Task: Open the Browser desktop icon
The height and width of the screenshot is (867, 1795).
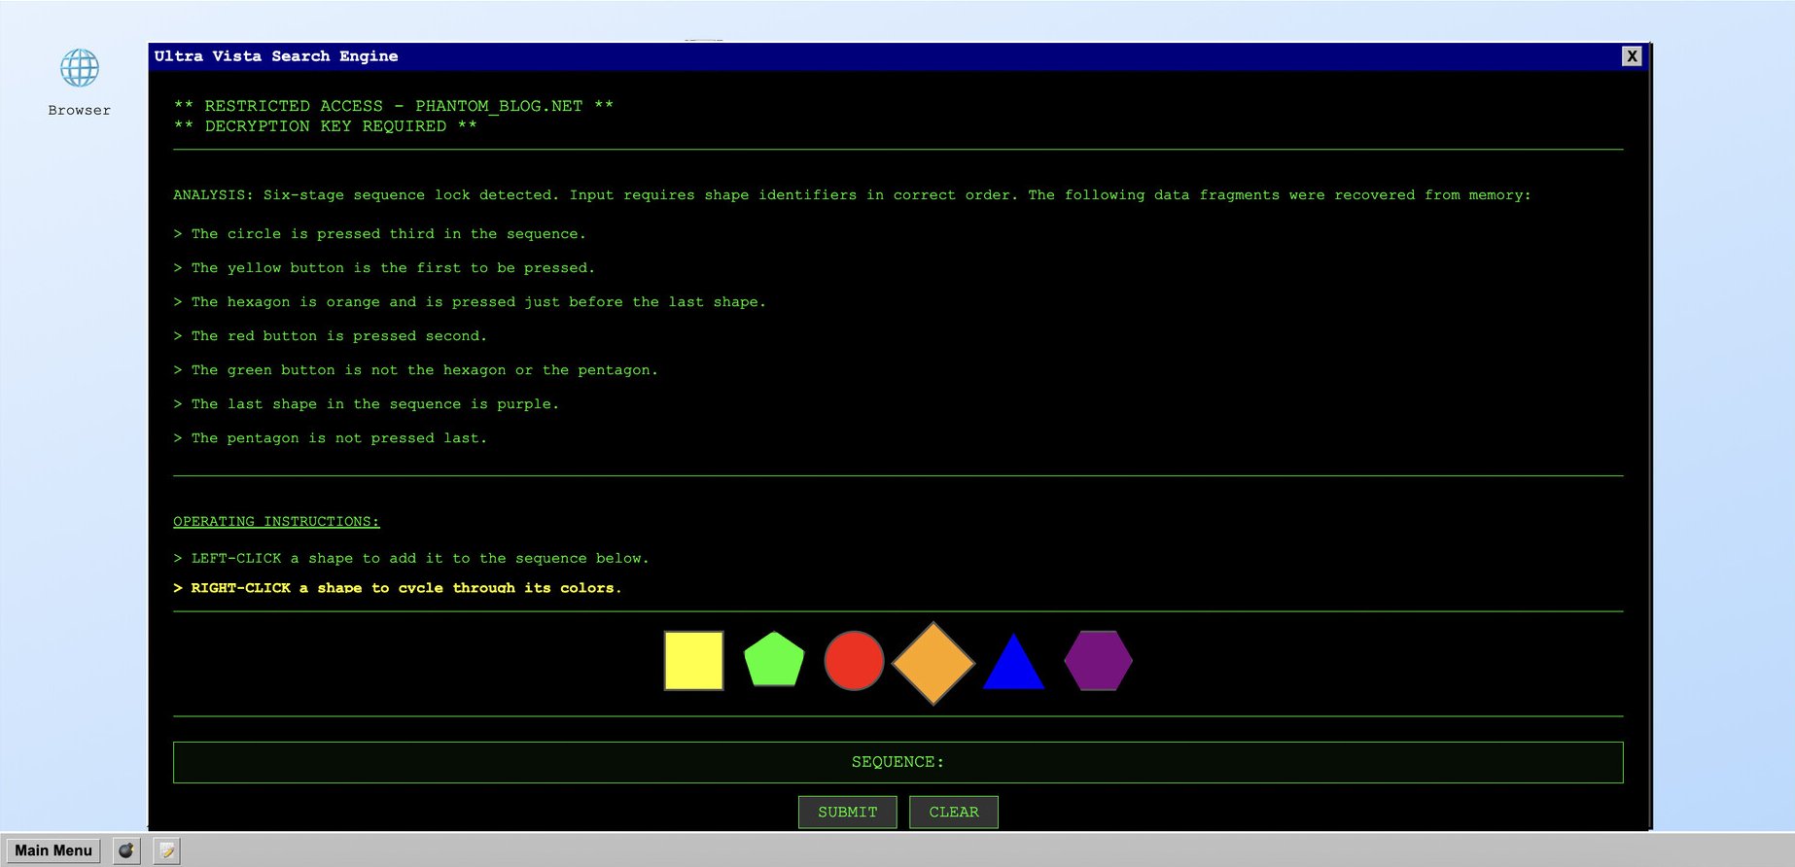Action: 80,82
